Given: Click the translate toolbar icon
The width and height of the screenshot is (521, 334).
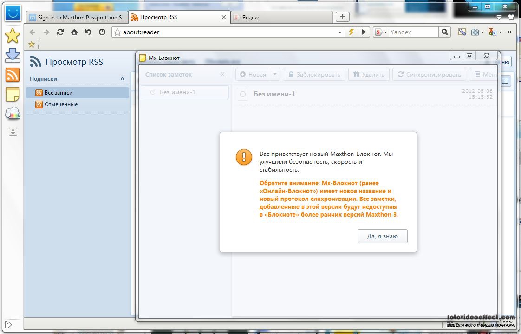Looking at the screenshot, I should pyautogui.click(x=492, y=32).
